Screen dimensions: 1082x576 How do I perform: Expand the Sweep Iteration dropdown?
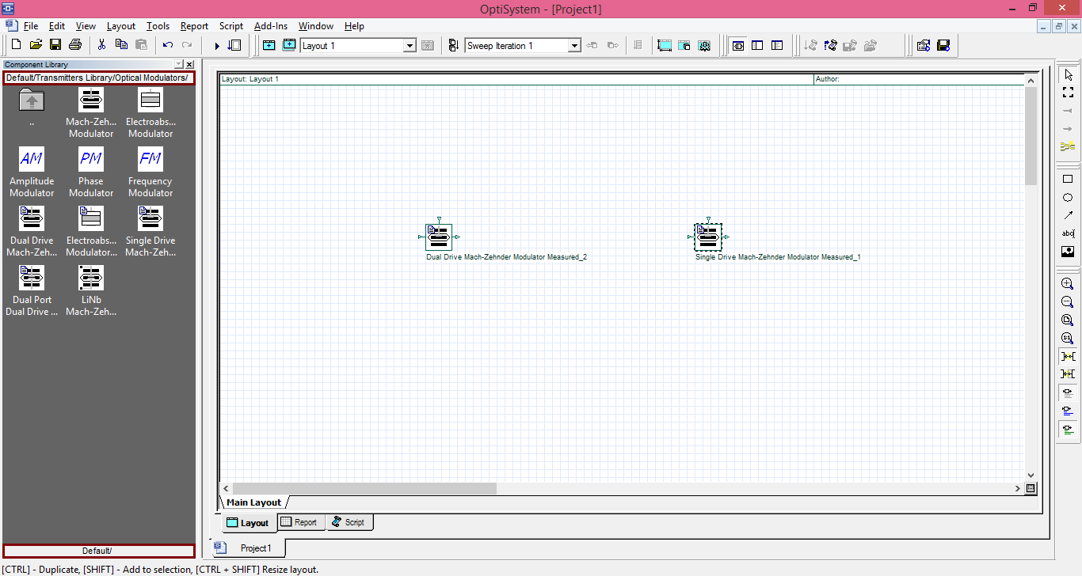tap(573, 45)
